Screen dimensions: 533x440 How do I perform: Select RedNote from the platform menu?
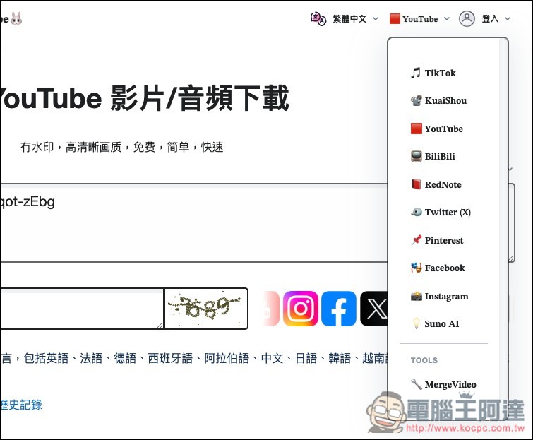(x=443, y=184)
